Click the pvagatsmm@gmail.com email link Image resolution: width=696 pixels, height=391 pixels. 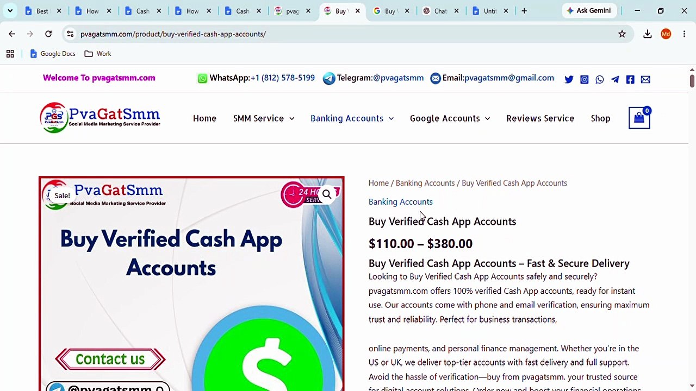509,78
